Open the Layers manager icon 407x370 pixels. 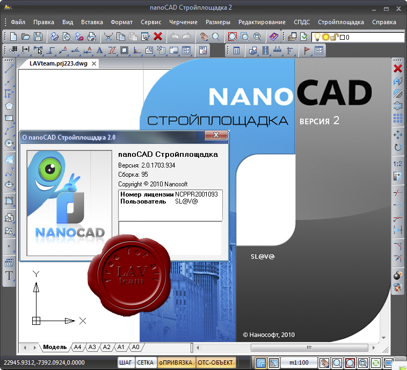[x=292, y=37]
